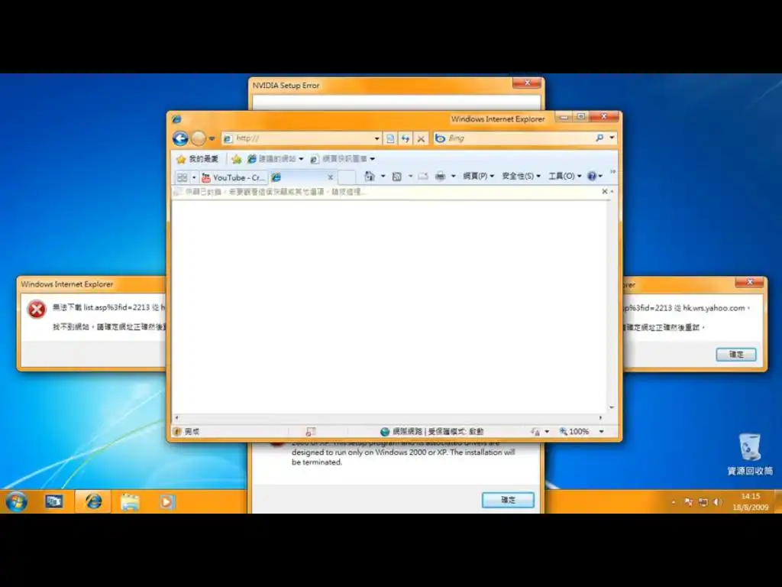Close the NVIDIA Setup Error dialog

pyautogui.click(x=527, y=83)
